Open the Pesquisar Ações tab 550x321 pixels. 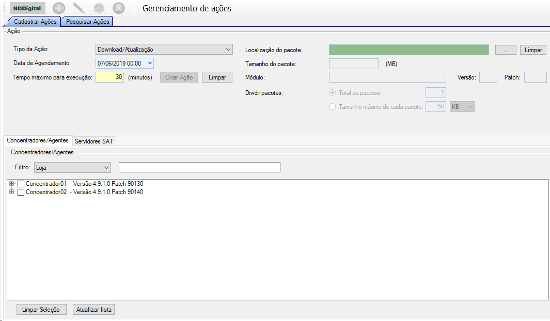(87, 22)
